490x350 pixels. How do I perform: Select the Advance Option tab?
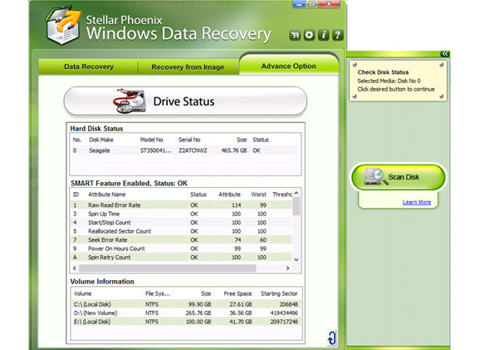tap(289, 66)
